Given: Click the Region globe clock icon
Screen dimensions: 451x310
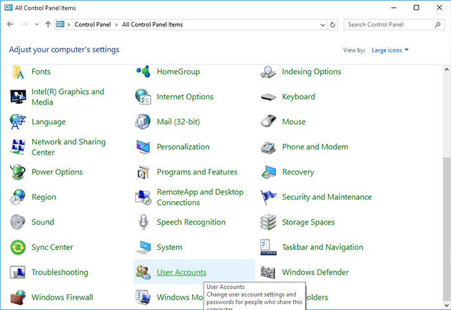Looking at the screenshot, I should (x=18, y=197).
